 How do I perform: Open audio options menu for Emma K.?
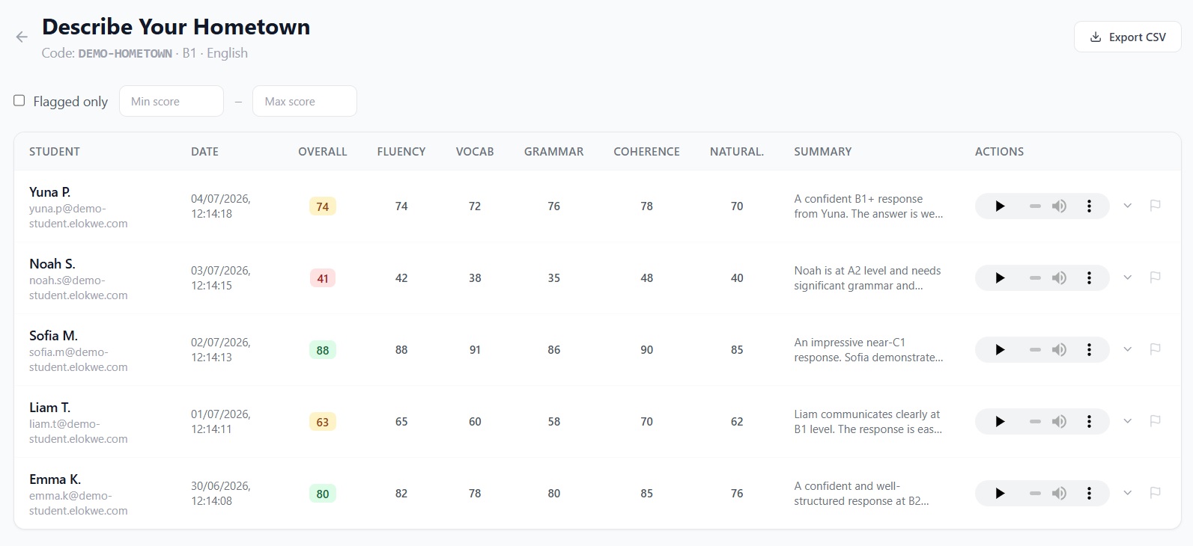click(x=1089, y=494)
